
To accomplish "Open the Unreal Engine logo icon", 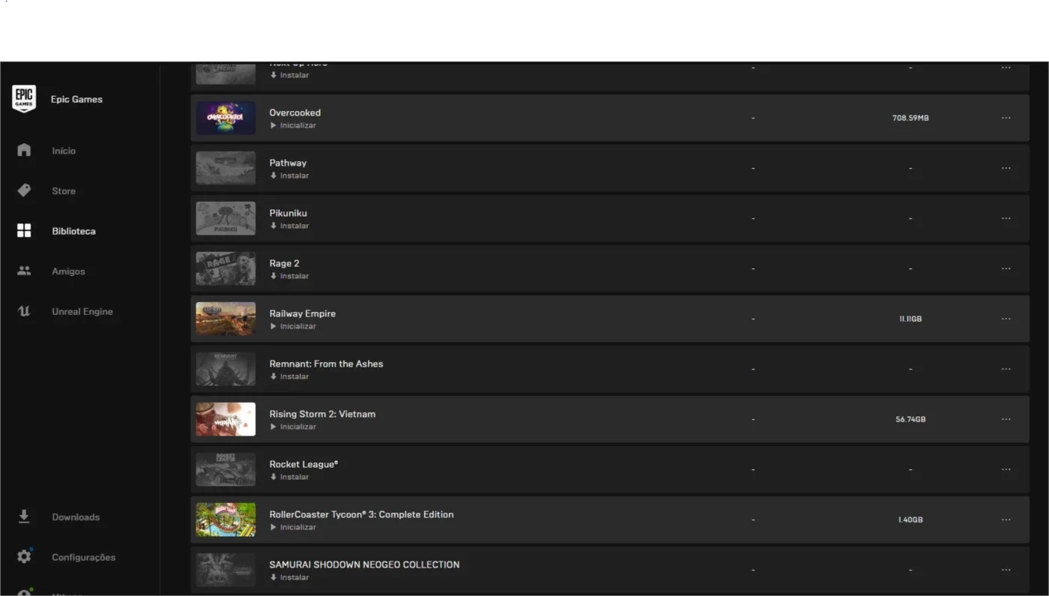I will click(x=24, y=311).
